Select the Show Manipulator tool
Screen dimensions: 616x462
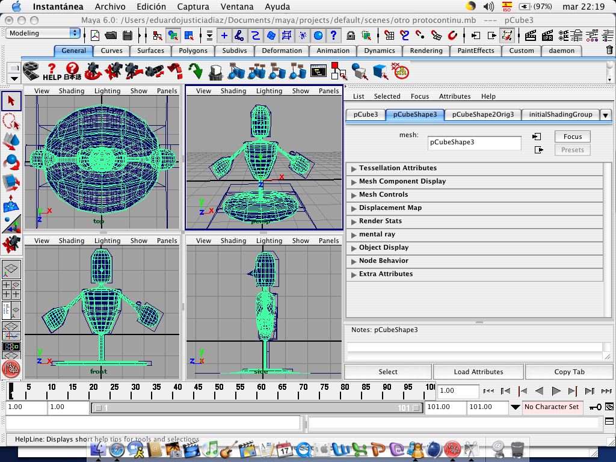pos(11,224)
